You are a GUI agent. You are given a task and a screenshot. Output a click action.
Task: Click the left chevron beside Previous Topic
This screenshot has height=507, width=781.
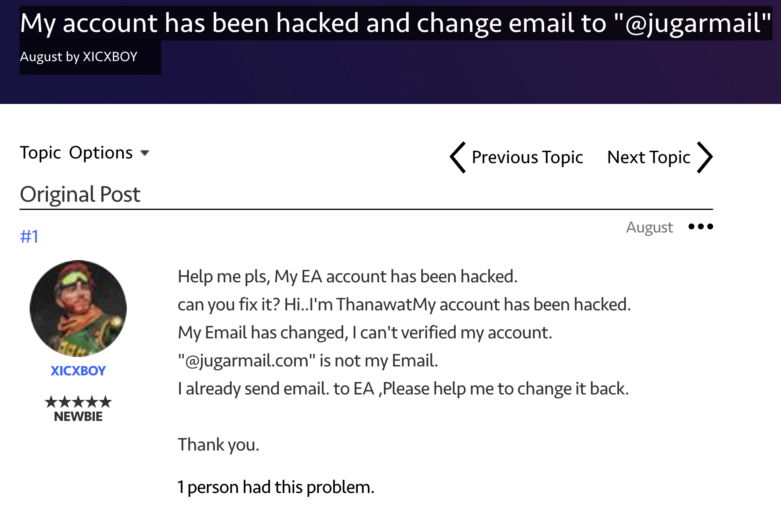click(x=458, y=157)
